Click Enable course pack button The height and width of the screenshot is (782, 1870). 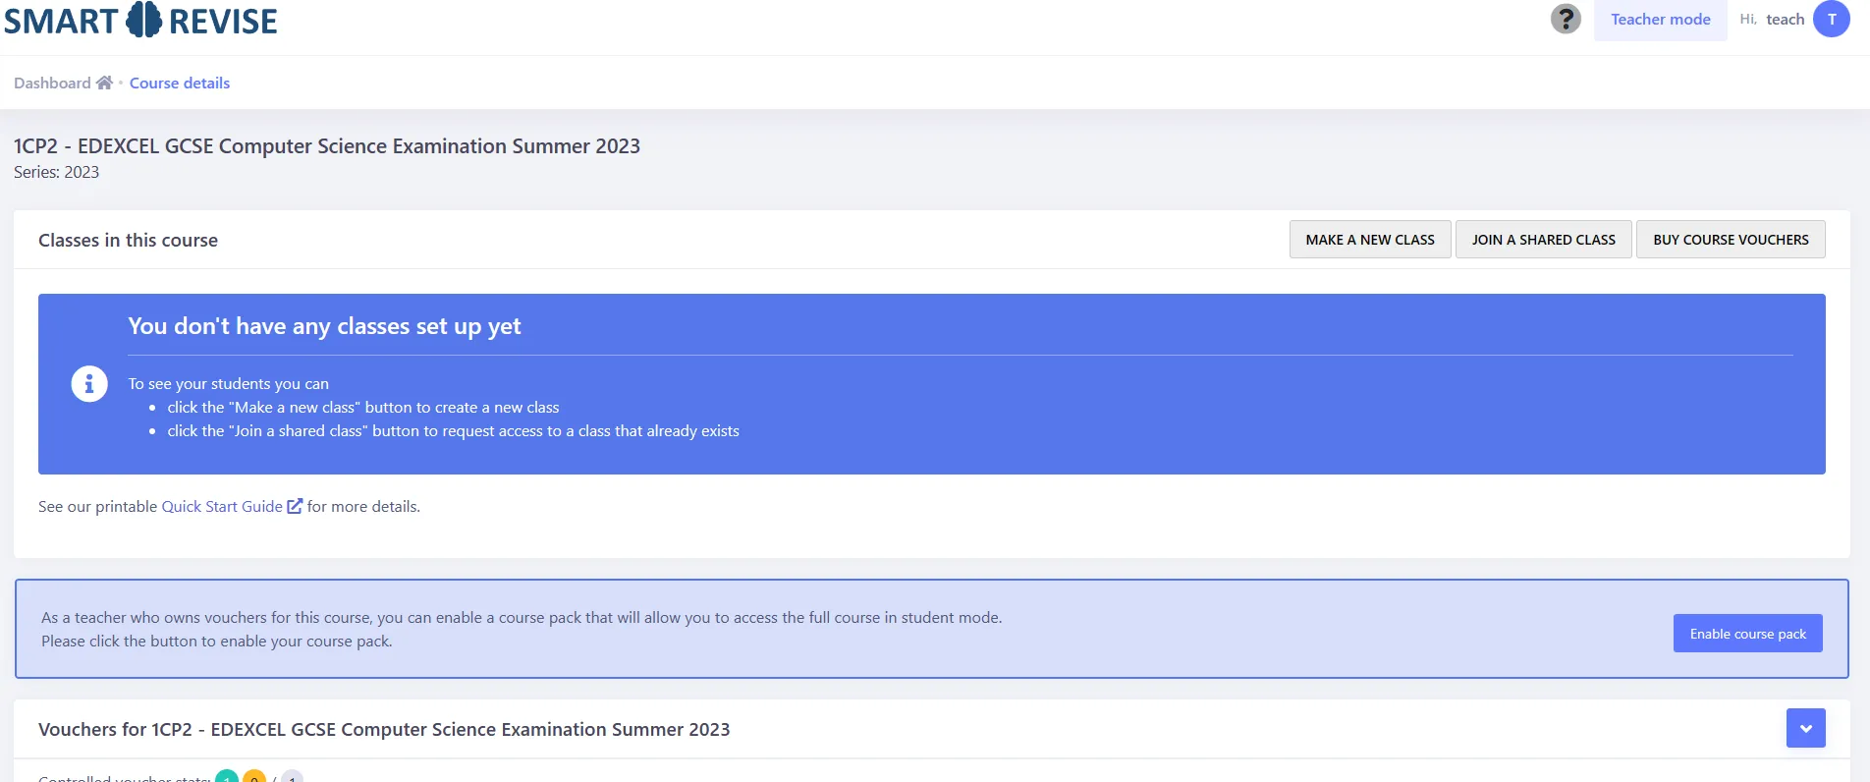click(x=1747, y=634)
